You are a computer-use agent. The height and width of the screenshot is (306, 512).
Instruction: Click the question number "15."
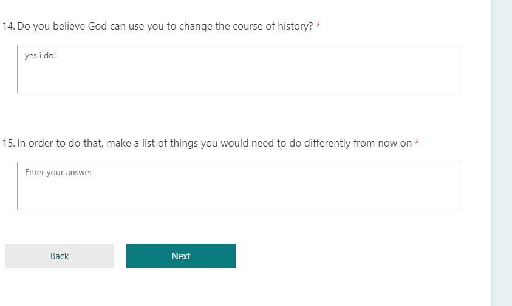pyautogui.click(x=9, y=144)
